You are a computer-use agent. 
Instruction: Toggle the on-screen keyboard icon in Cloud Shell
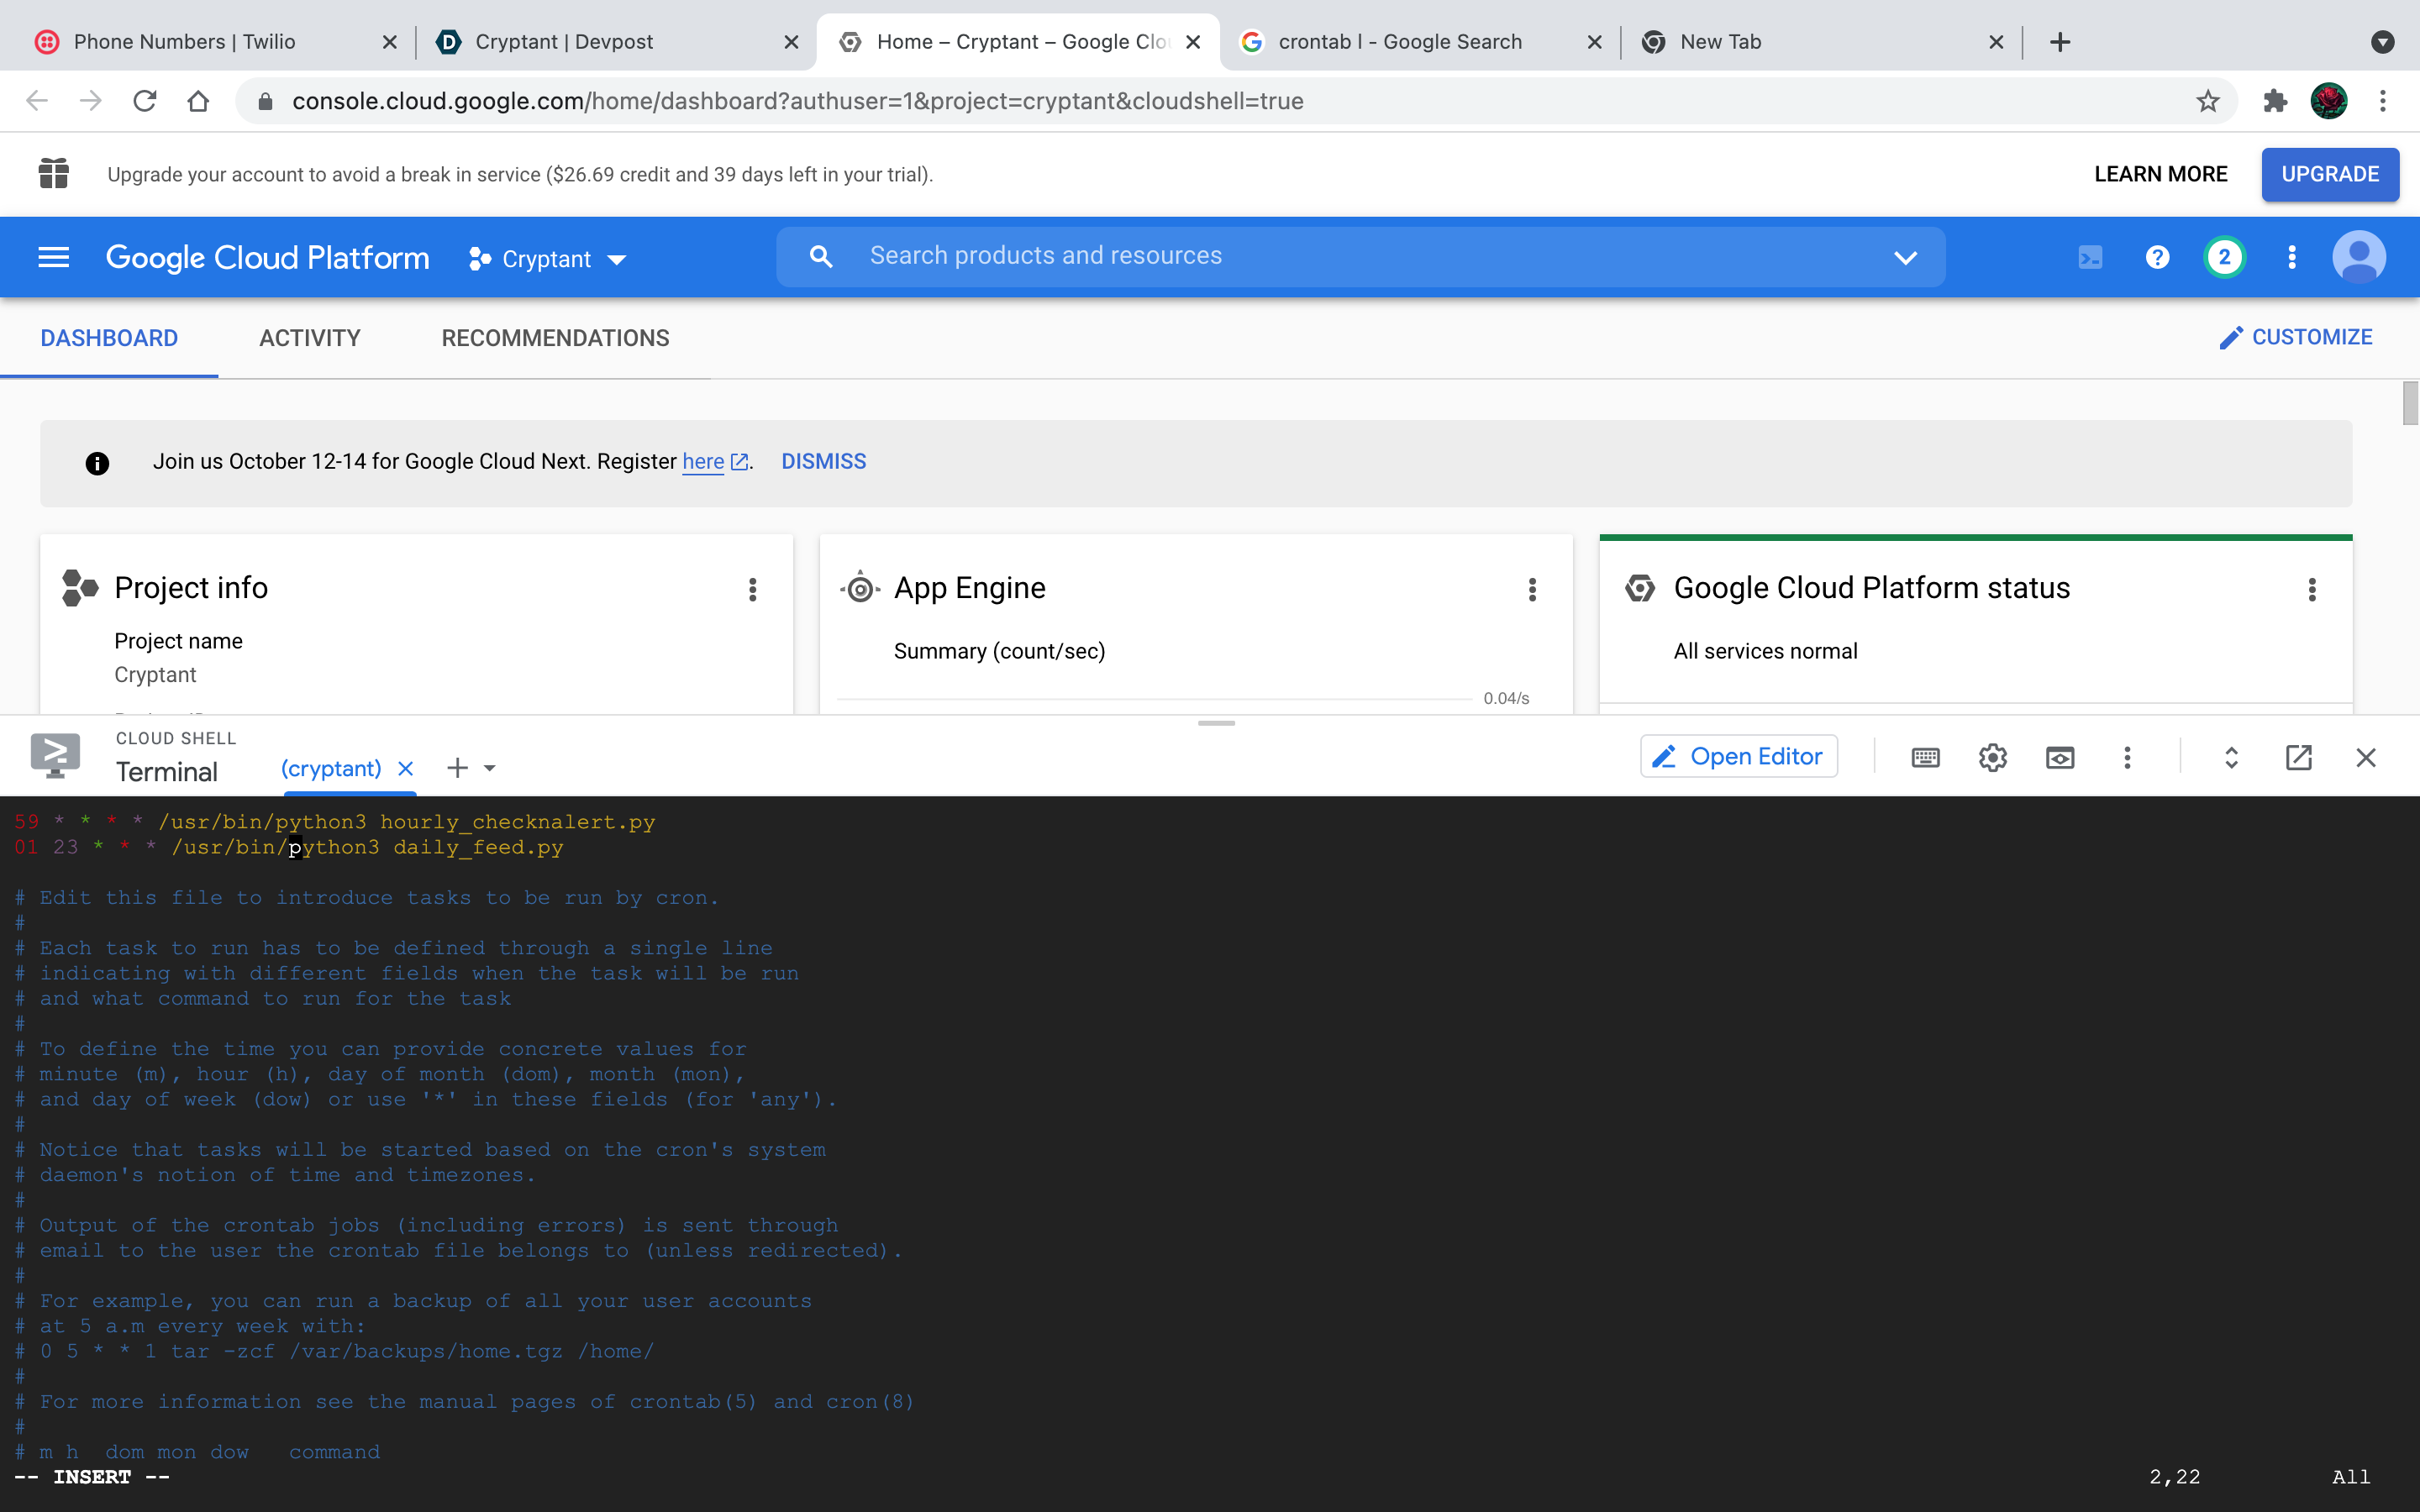point(1925,758)
